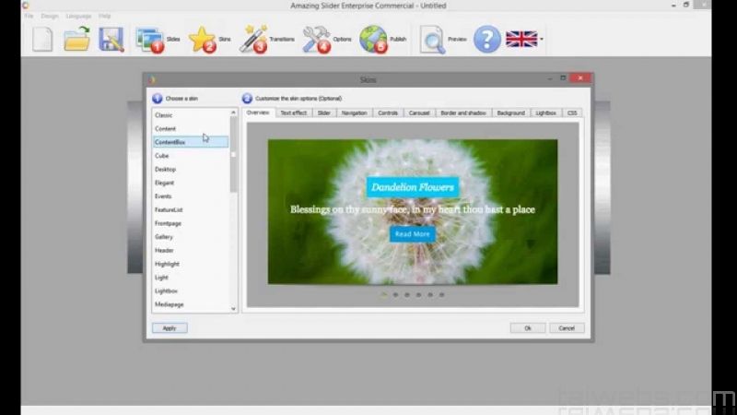Click the Skins star icon
This screenshot has width=737, height=415.
203,39
